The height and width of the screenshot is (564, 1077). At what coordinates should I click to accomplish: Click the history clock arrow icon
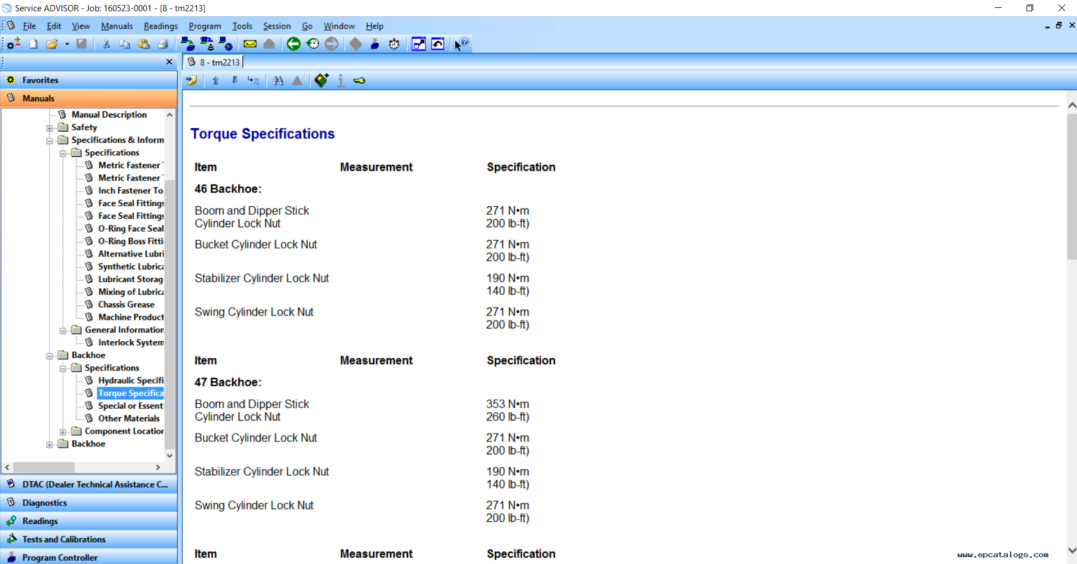313,44
